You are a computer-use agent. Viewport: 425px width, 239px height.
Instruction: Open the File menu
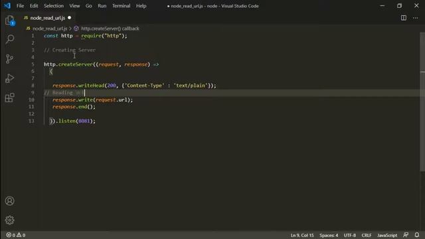pyautogui.click(x=20, y=6)
